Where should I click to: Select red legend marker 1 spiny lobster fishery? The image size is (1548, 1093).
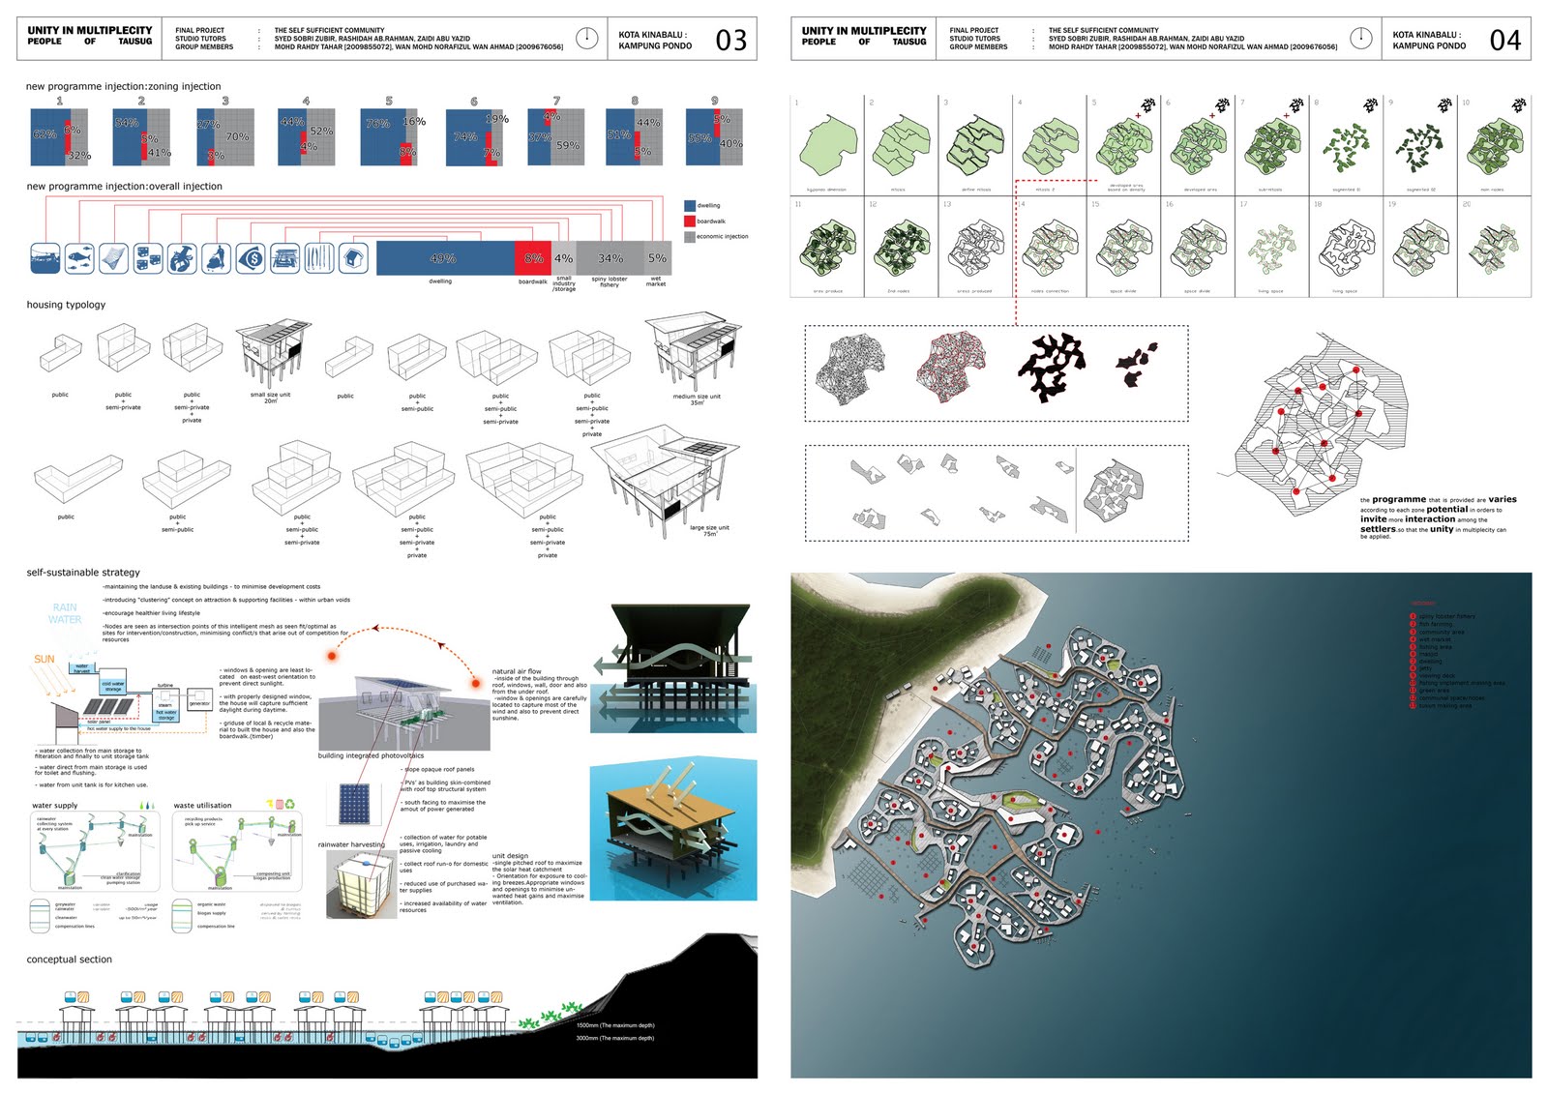[1413, 616]
